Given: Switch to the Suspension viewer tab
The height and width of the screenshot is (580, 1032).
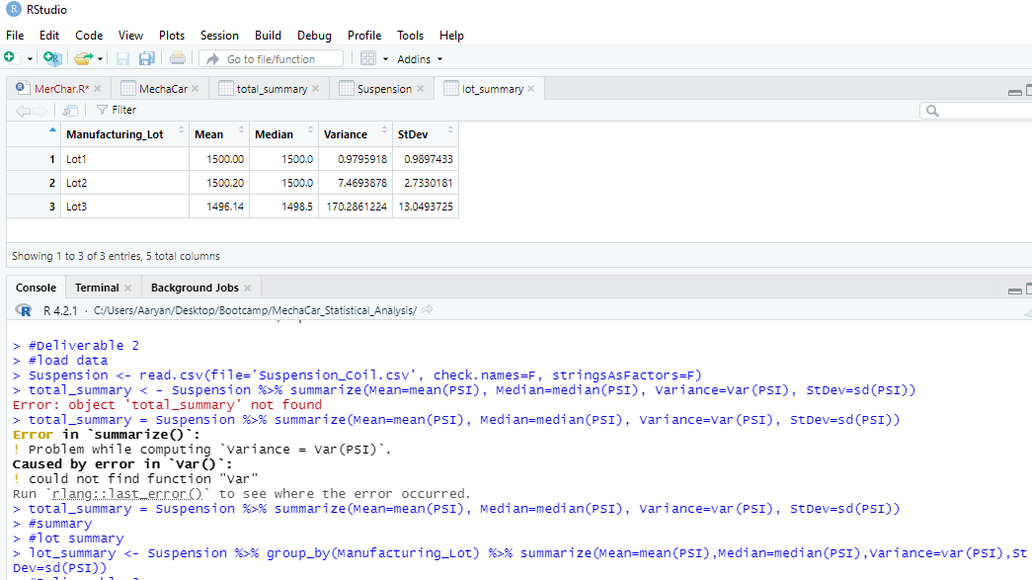Looking at the screenshot, I should [x=382, y=88].
